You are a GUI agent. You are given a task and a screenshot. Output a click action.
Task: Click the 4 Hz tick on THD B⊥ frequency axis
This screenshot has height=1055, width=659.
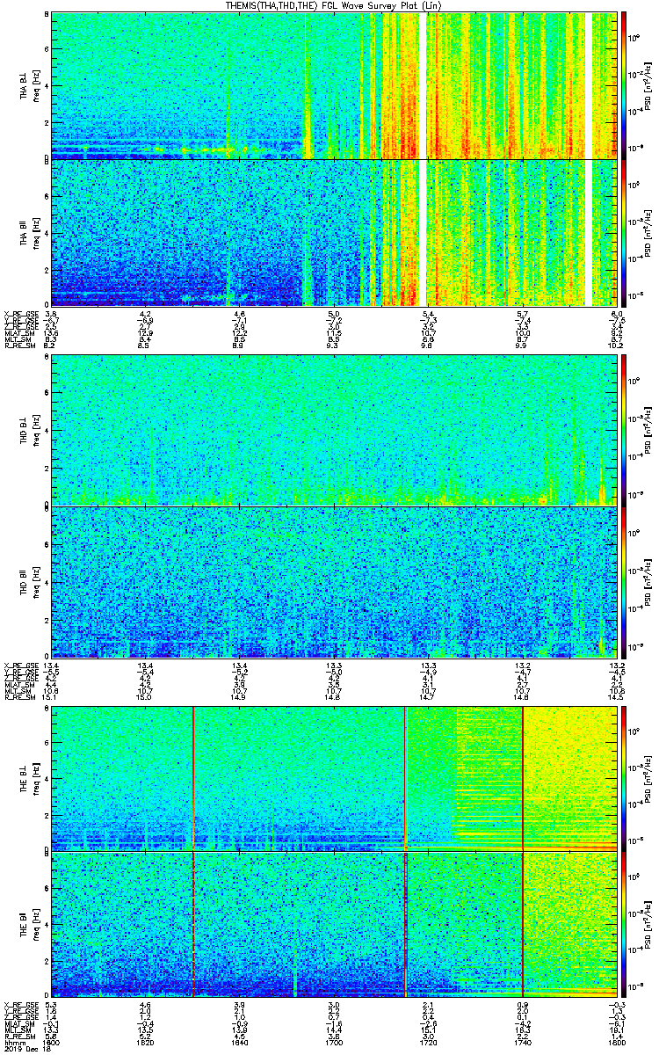point(45,432)
